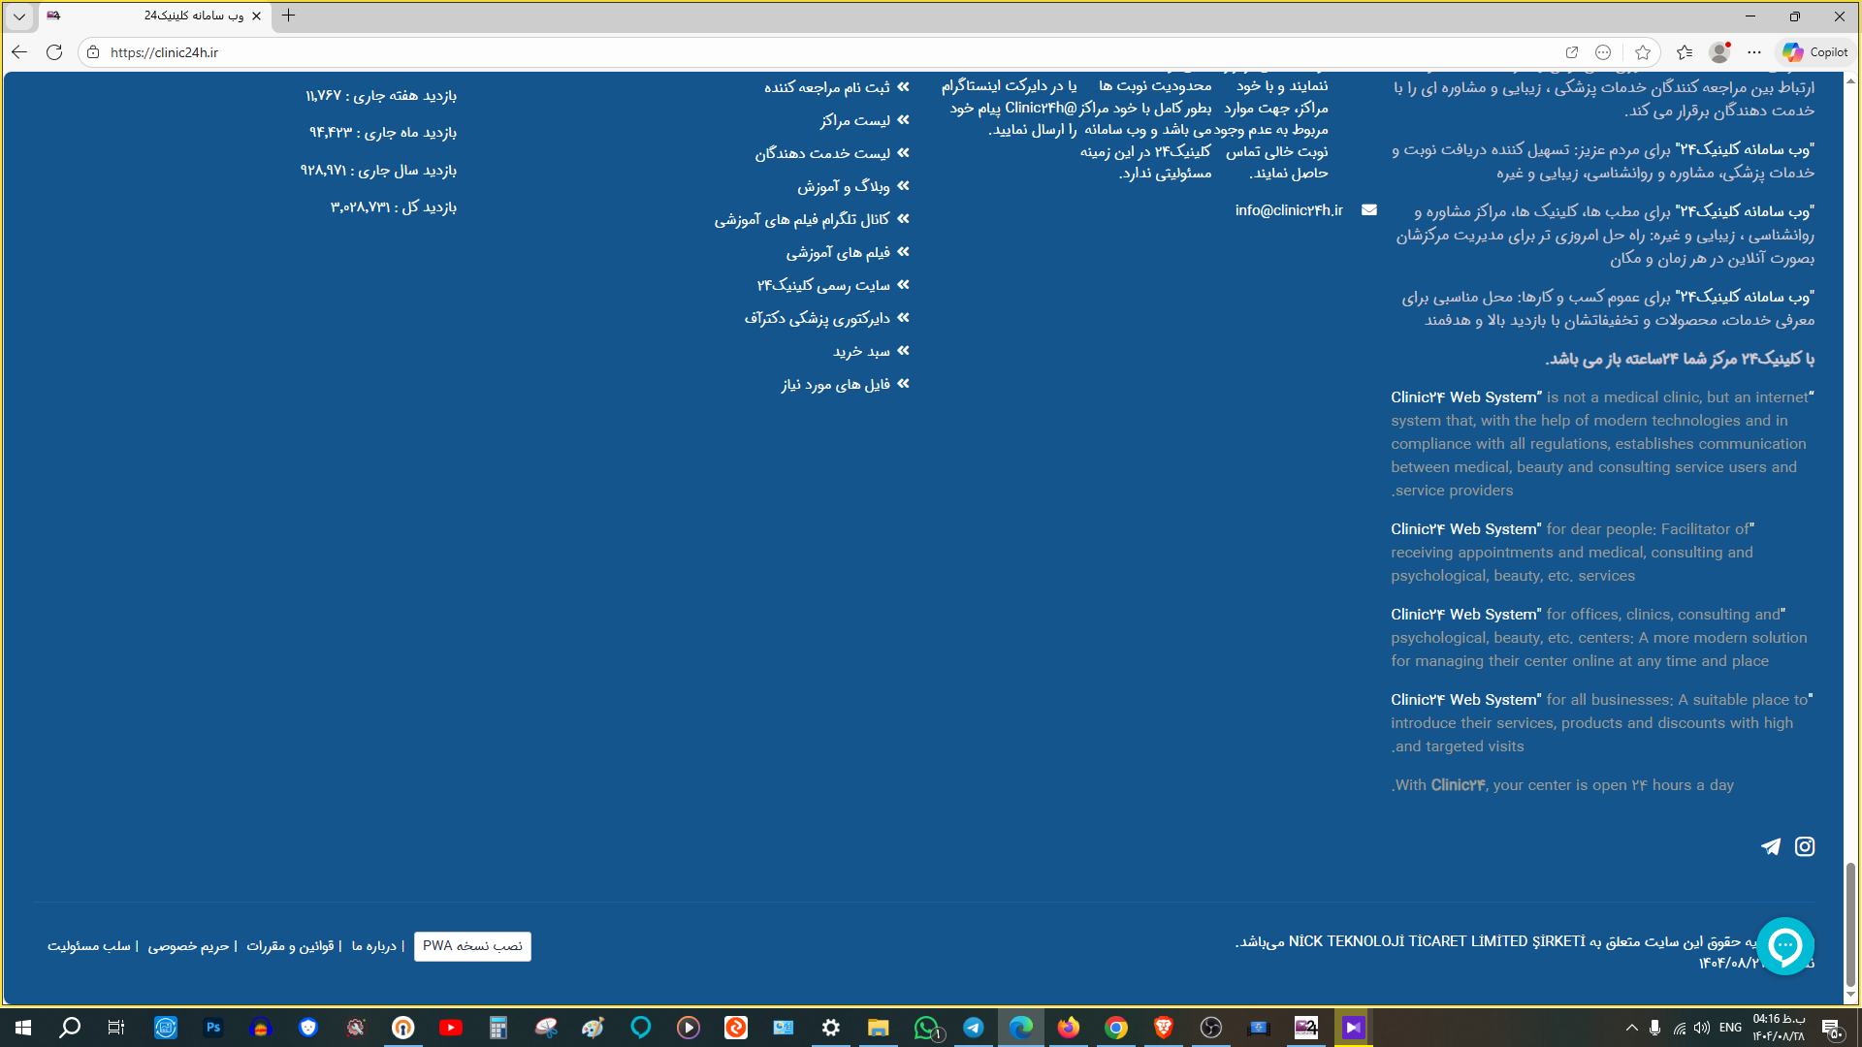
Task: Open Copilot in the browser toolbar
Action: point(1815,52)
